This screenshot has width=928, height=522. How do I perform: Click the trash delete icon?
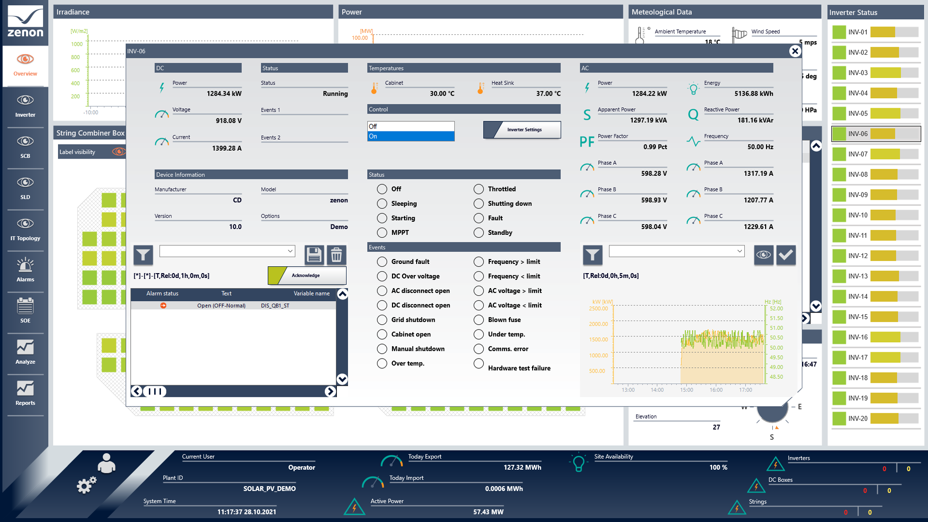click(336, 255)
